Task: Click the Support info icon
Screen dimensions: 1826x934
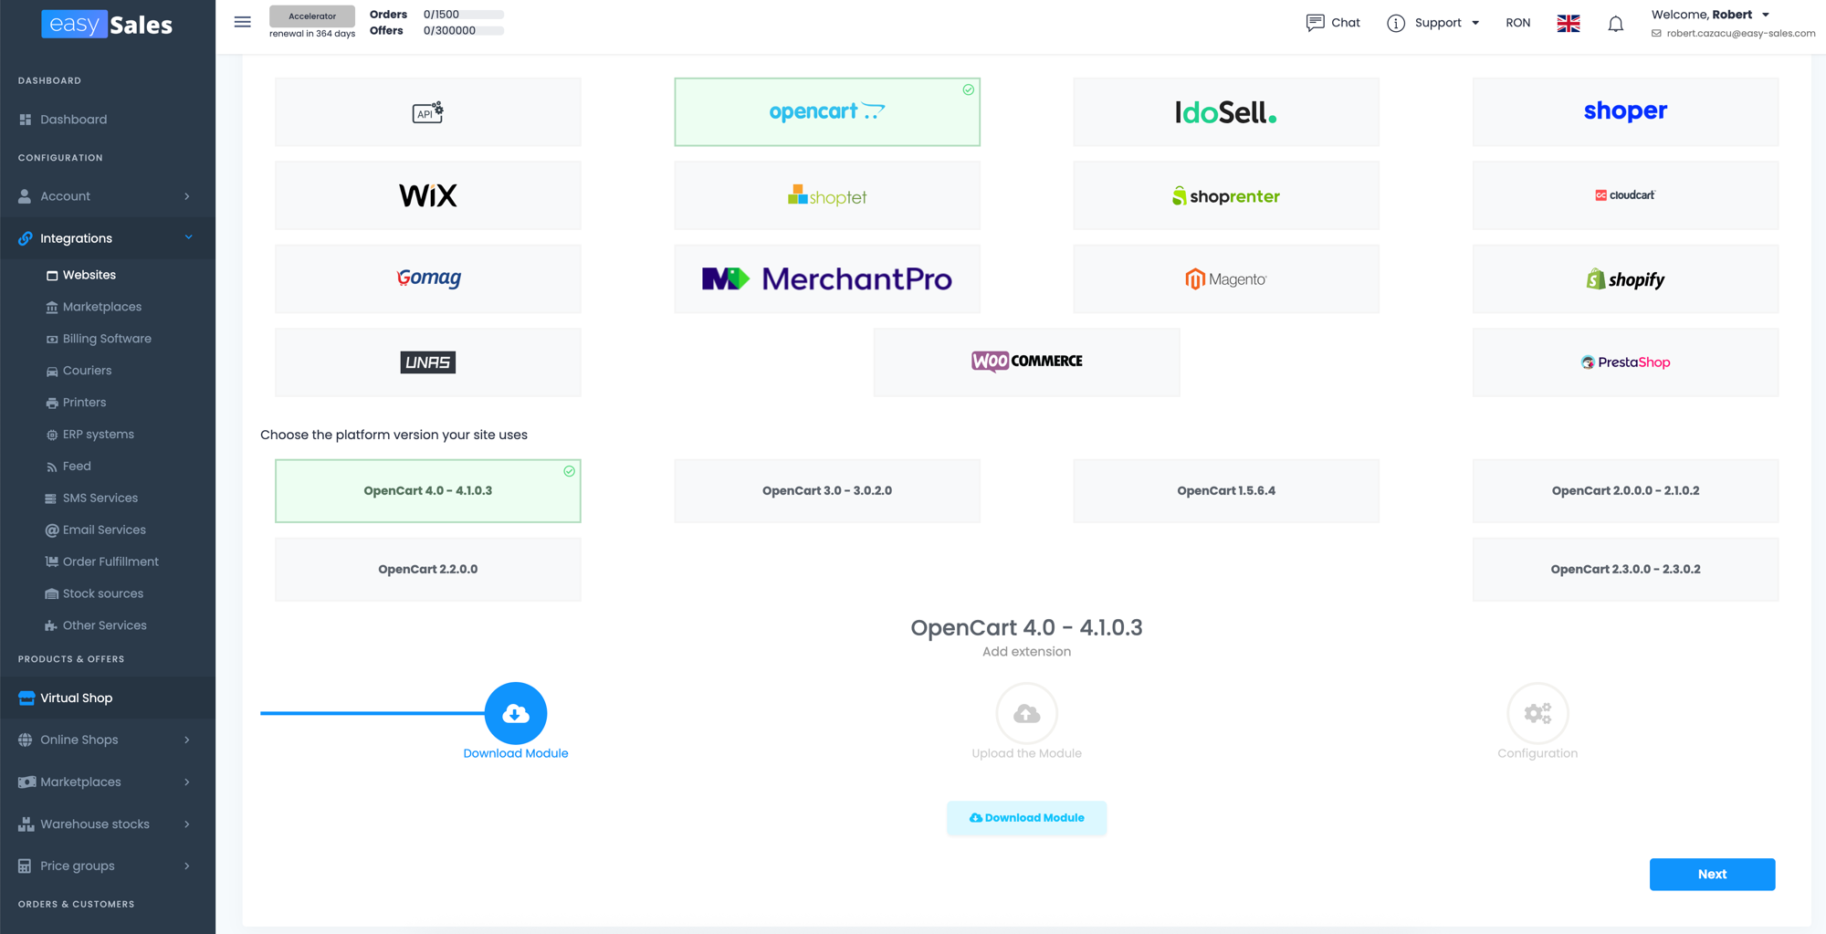Action: 1396,23
